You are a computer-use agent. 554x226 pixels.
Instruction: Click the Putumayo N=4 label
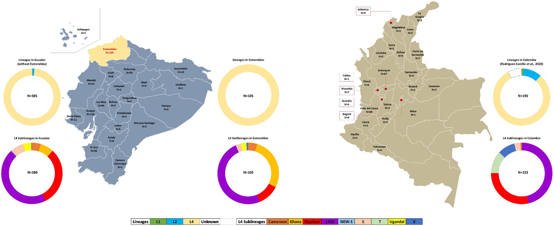(x=379, y=149)
